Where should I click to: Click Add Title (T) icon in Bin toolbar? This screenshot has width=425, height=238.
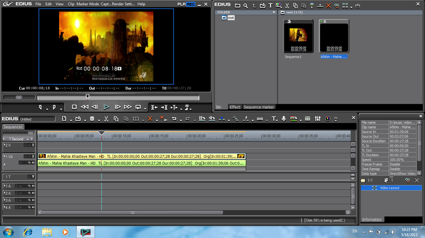pyautogui.click(x=270, y=6)
